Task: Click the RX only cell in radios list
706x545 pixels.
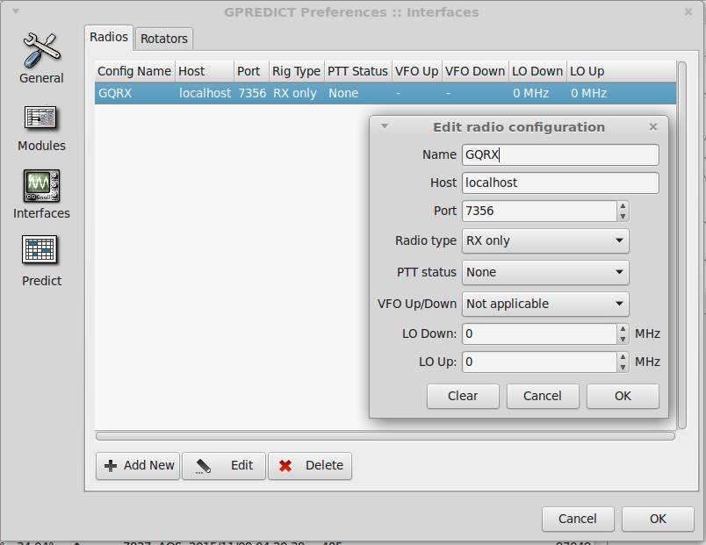Action: [295, 93]
